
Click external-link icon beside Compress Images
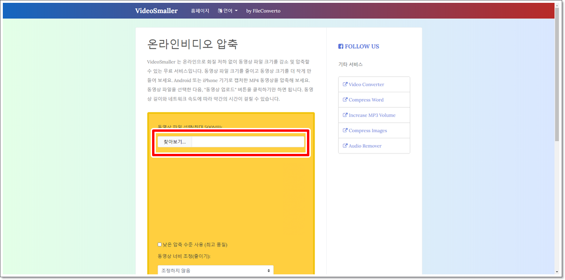[x=345, y=130]
